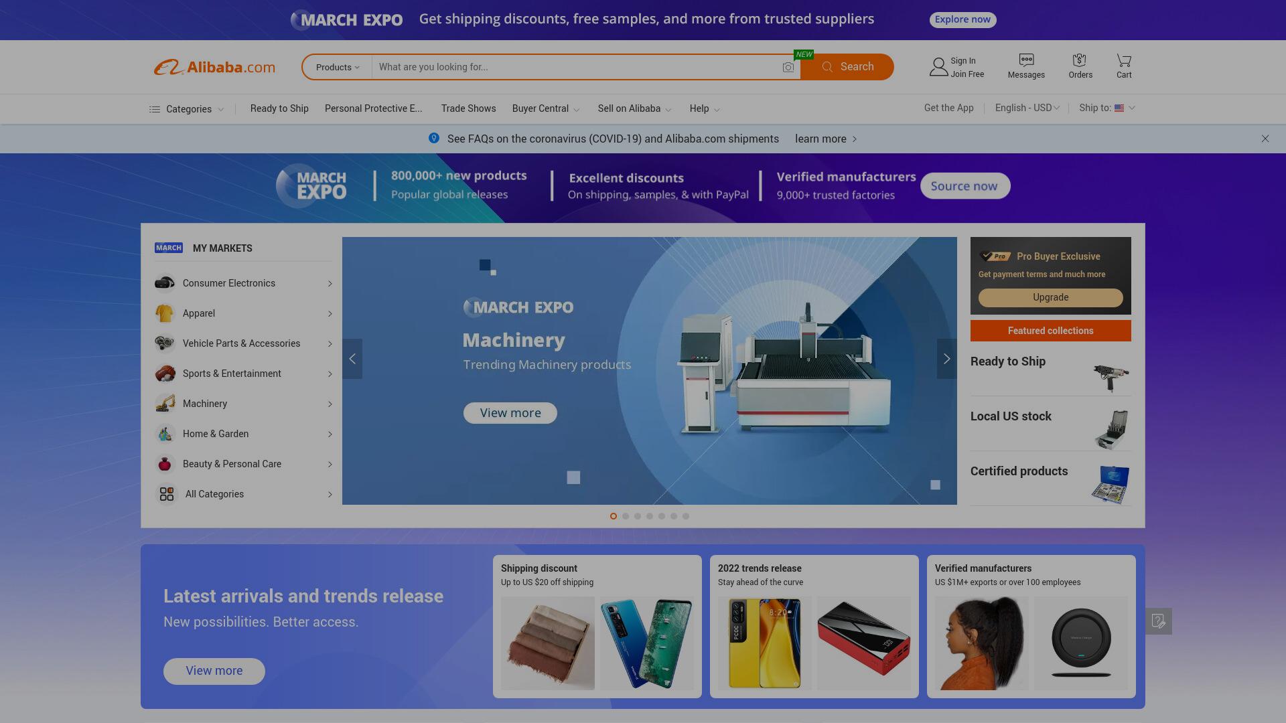Close the COVID-19 notice bar

(x=1265, y=139)
